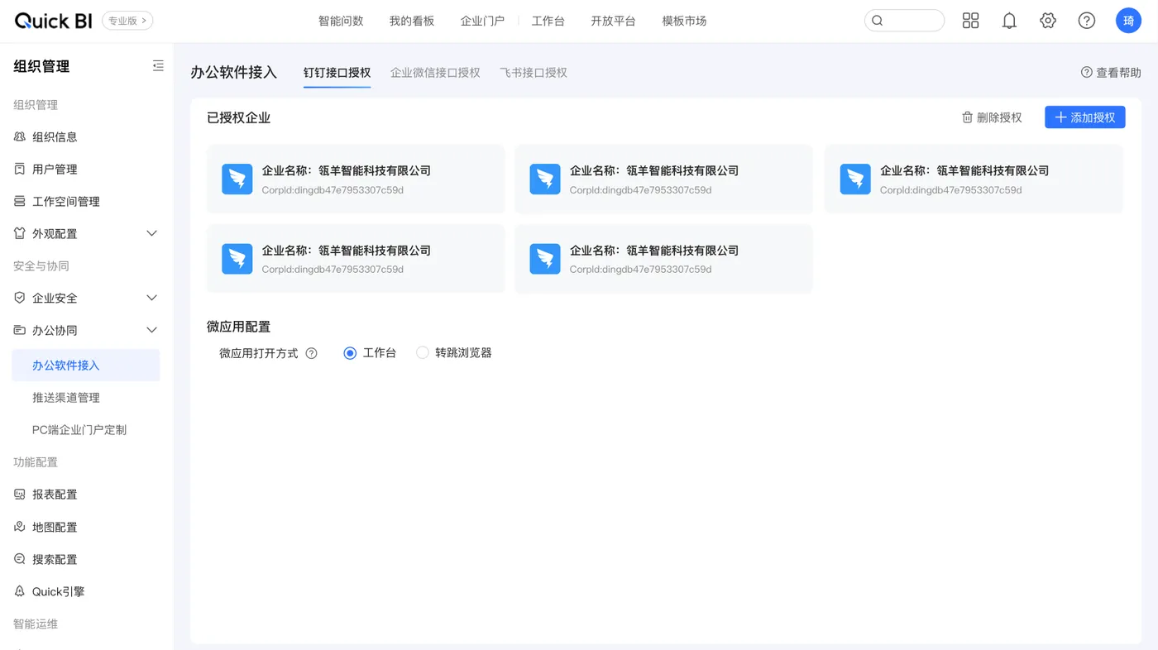Select 办公软件接入 in the sidebar

click(x=86, y=366)
